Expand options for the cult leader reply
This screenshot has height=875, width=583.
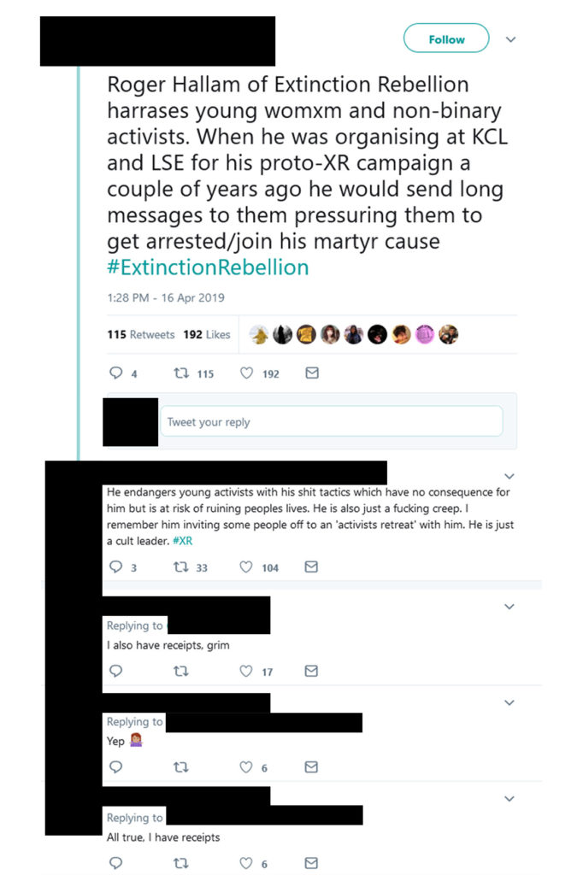pyautogui.click(x=509, y=476)
